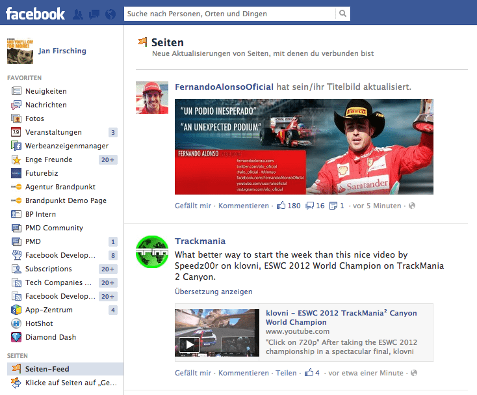Click the Futurebiz page icon
The image size is (477, 395).
[16, 173]
